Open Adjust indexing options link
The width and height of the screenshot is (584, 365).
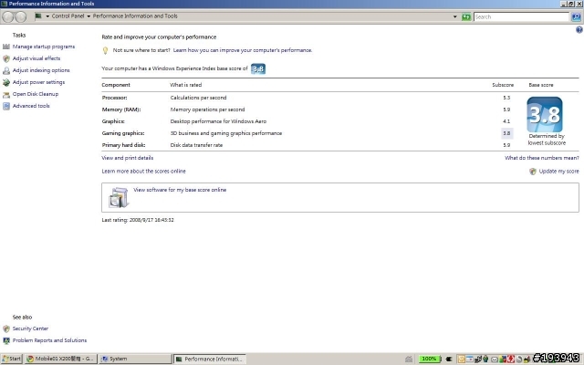pyautogui.click(x=41, y=70)
